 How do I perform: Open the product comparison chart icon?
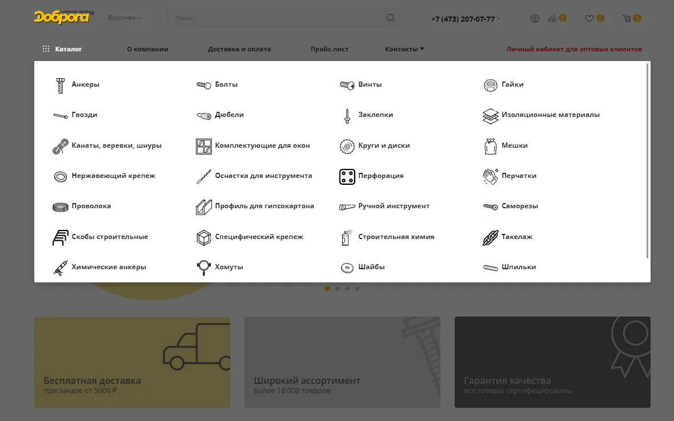point(552,18)
